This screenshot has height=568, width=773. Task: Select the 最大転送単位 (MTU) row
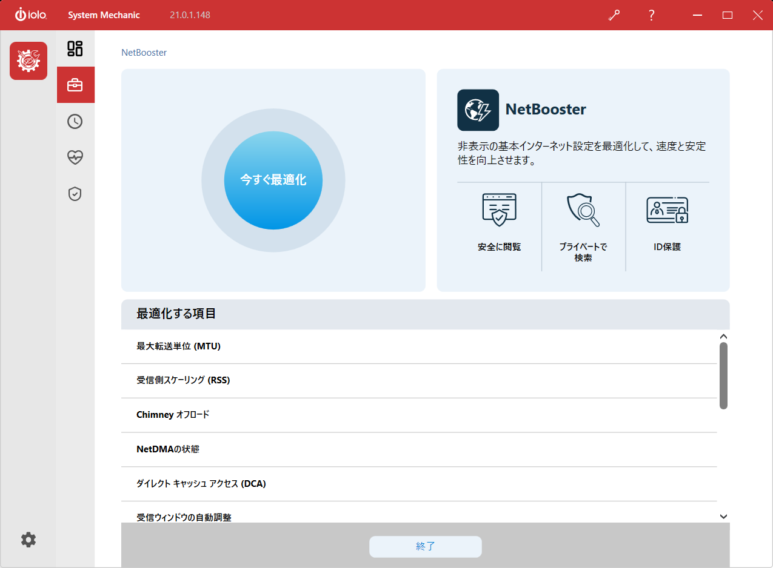tap(418, 346)
